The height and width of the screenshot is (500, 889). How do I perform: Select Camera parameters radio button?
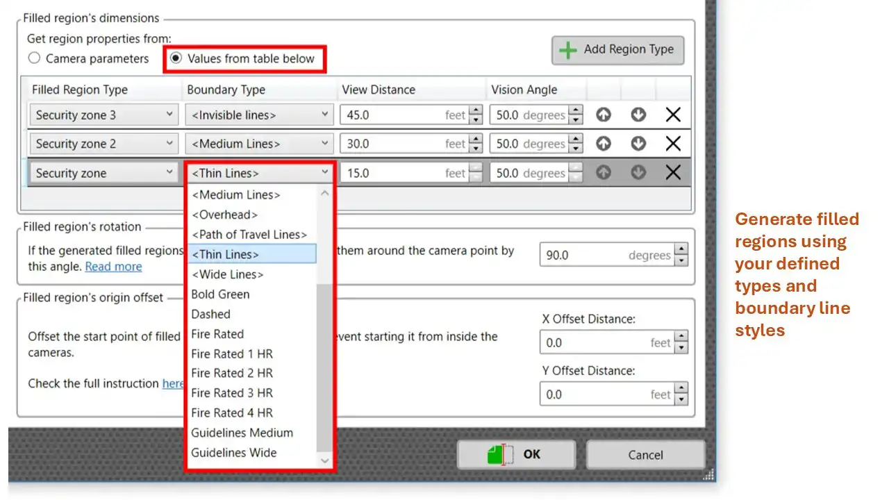[34, 58]
